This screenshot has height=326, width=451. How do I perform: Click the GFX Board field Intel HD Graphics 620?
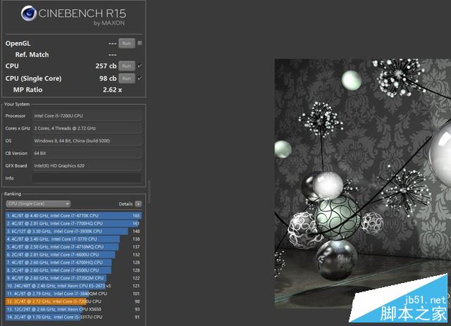click(87, 165)
